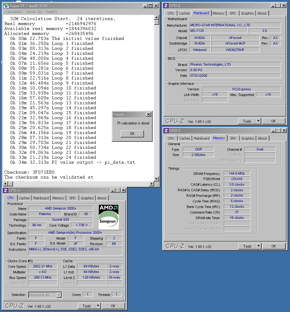This screenshot has height=312, width=290.
Task: Click OK in the Finish dialog
Action: pos(132,134)
